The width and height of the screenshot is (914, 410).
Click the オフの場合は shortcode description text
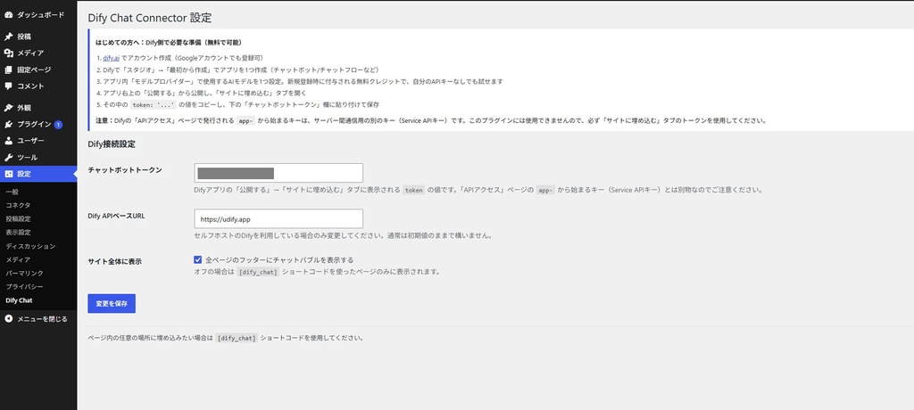click(x=317, y=272)
